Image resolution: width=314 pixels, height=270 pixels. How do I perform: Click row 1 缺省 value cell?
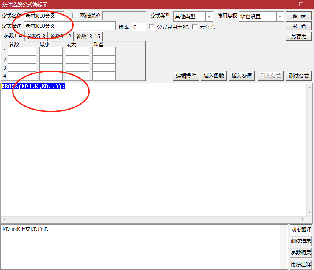pyautogui.click(x=104, y=51)
